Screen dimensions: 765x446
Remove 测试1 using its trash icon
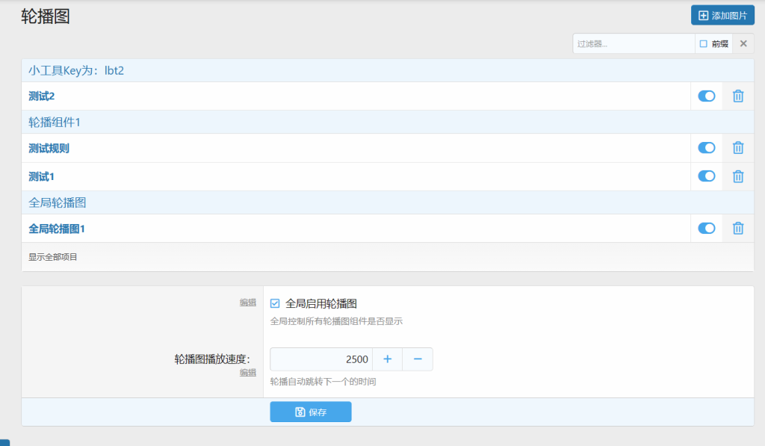pyautogui.click(x=737, y=176)
